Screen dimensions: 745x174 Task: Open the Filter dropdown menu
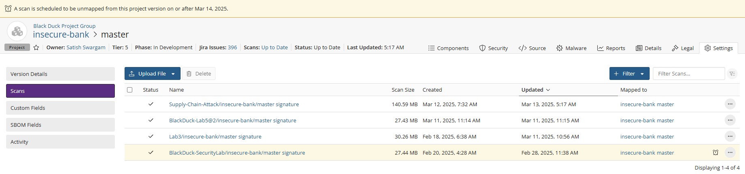coord(642,74)
